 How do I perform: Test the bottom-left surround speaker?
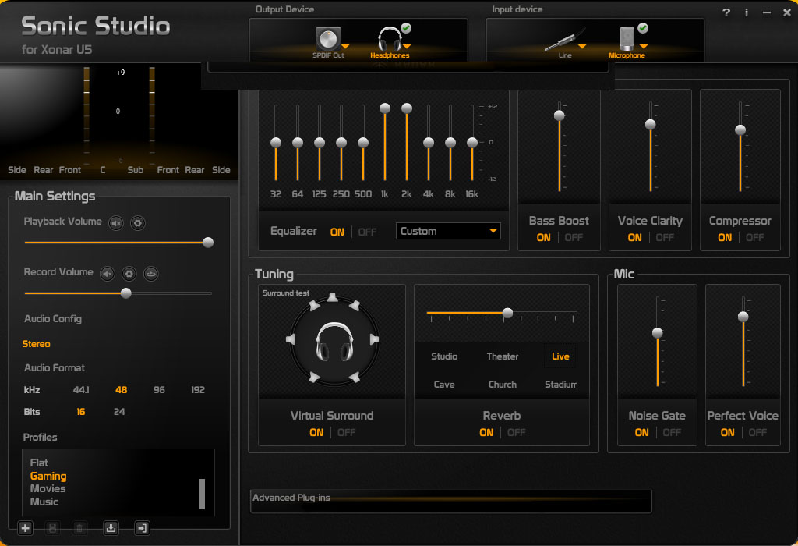(x=314, y=377)
